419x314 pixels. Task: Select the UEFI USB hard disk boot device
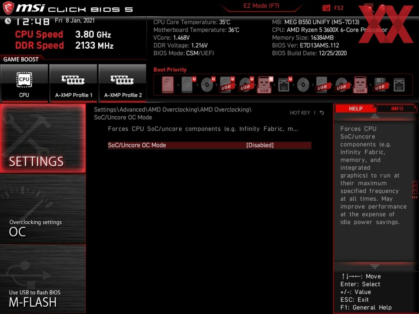226,85
